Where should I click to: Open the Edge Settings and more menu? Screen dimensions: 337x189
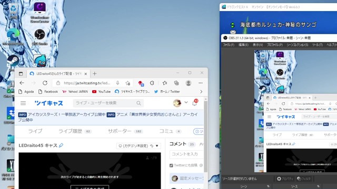tap(201, 83)
